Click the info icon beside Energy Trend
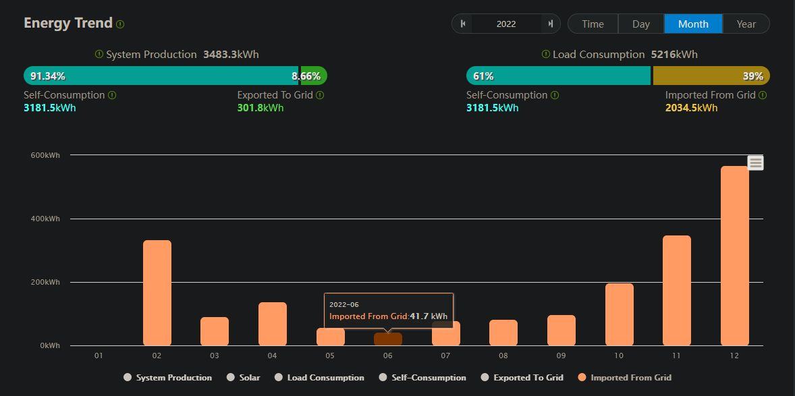Screen dimensions: 795x396 tap(120, 24)
